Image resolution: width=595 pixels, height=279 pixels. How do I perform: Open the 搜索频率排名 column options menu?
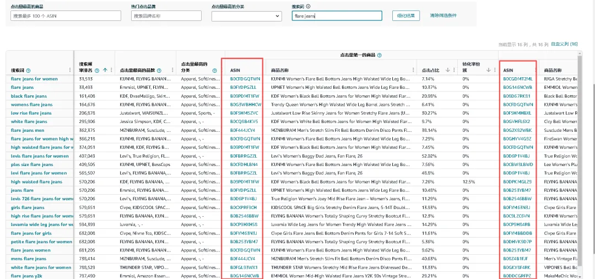[x=111, y=70]
